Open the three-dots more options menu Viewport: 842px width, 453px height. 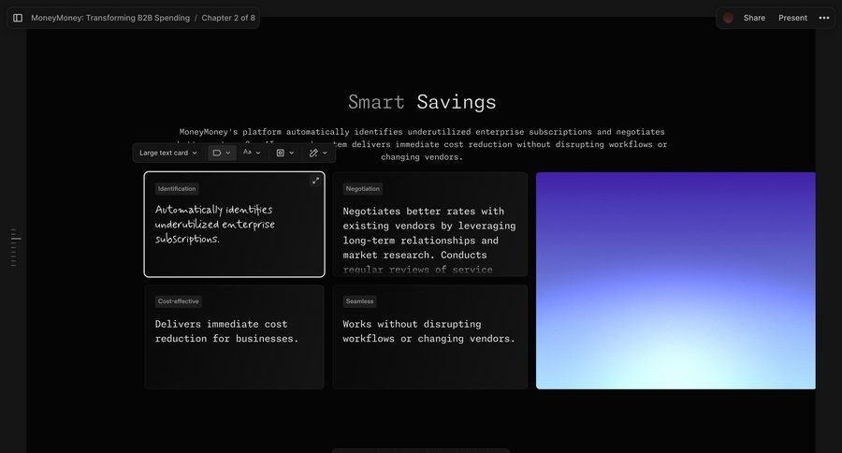[823, 18]
